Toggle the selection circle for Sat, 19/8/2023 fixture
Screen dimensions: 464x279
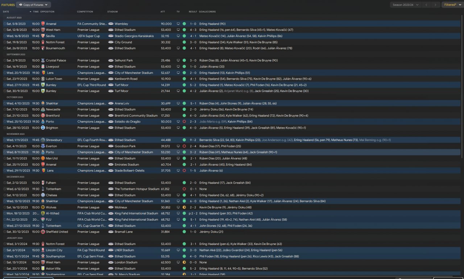point(5,42)
